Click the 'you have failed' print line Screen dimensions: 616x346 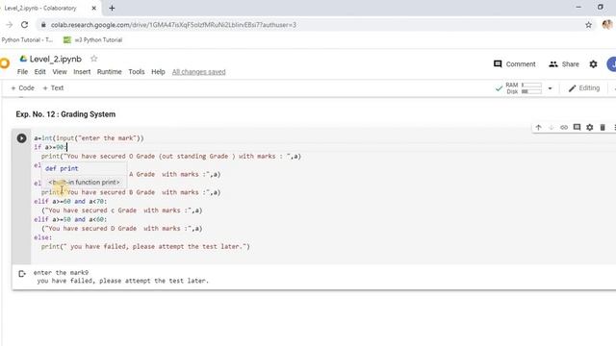145,246
